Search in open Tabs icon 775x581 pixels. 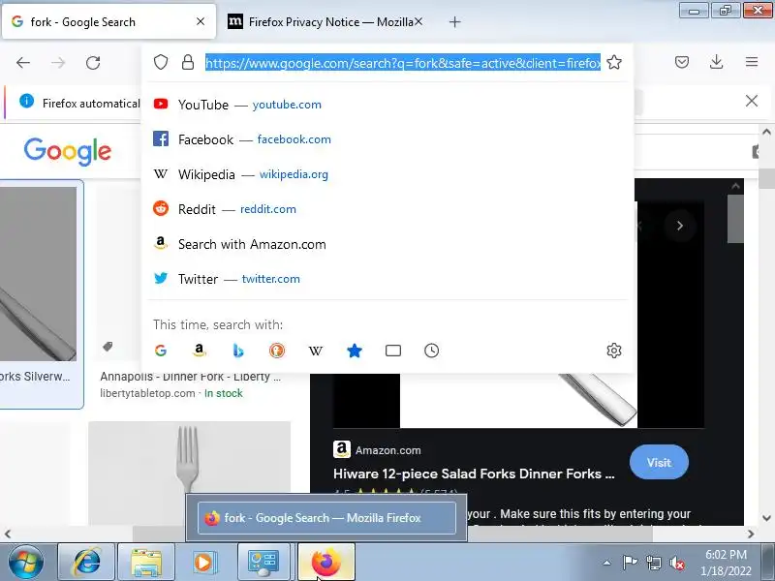tap(393, 351)
